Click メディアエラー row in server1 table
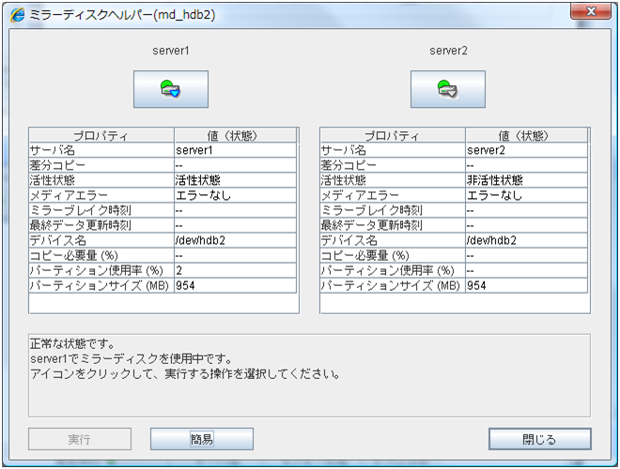Screen dimensions: 620x469 point(101,195)
